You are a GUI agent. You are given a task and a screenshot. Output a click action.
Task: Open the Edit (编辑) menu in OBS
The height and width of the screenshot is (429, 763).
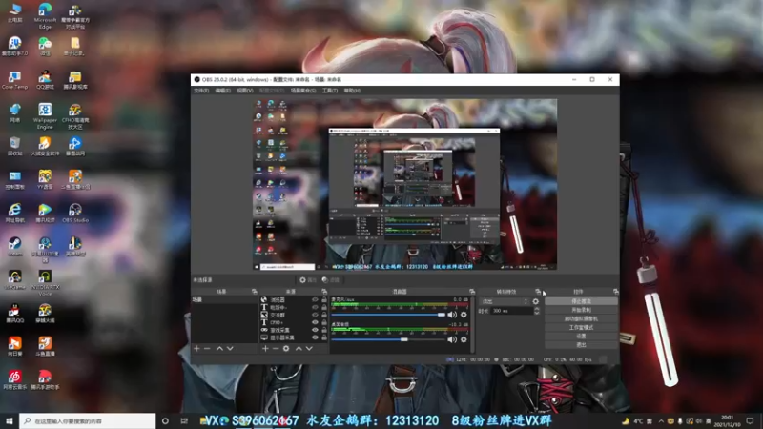[x=222, y=91]
